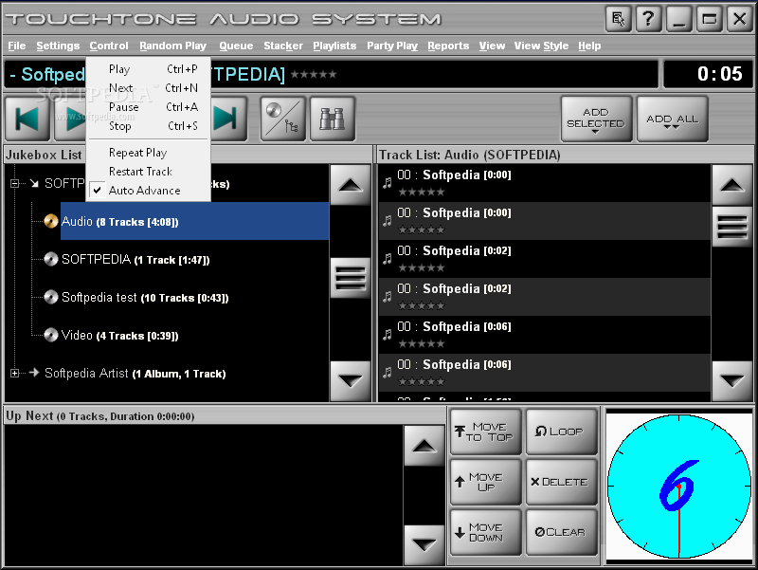The height and width of the screenshot is (570, 758).
Task: Click arrow icon beside Softpedia Artist
Action: (34, 373)
